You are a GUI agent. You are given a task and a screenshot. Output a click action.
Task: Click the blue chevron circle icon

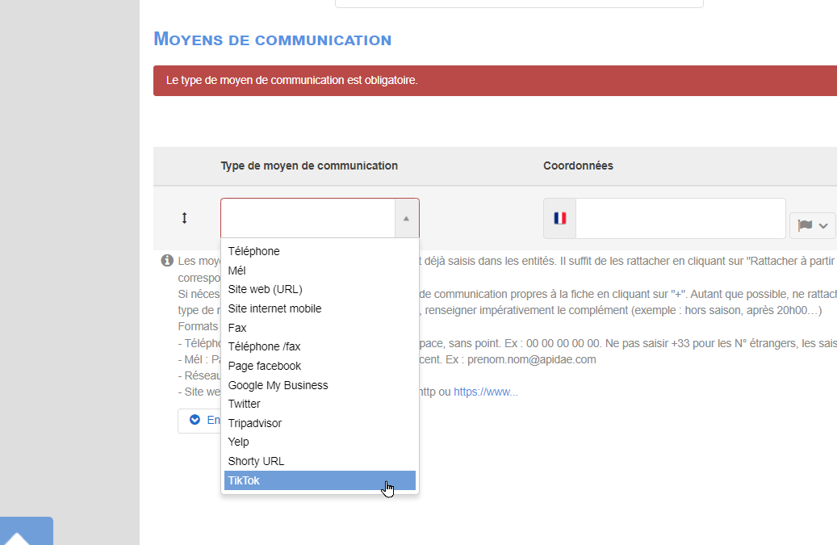pos(195,420)
